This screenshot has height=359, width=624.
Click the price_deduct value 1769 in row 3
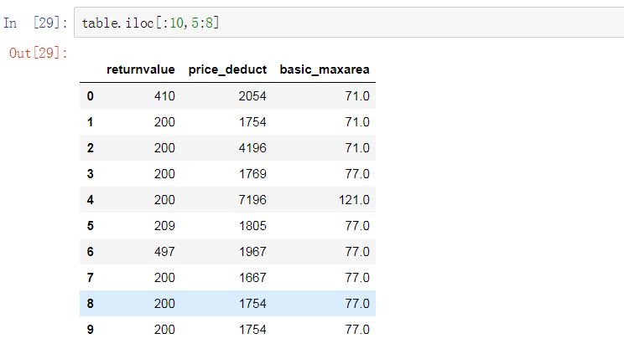(x=252, y=174)
